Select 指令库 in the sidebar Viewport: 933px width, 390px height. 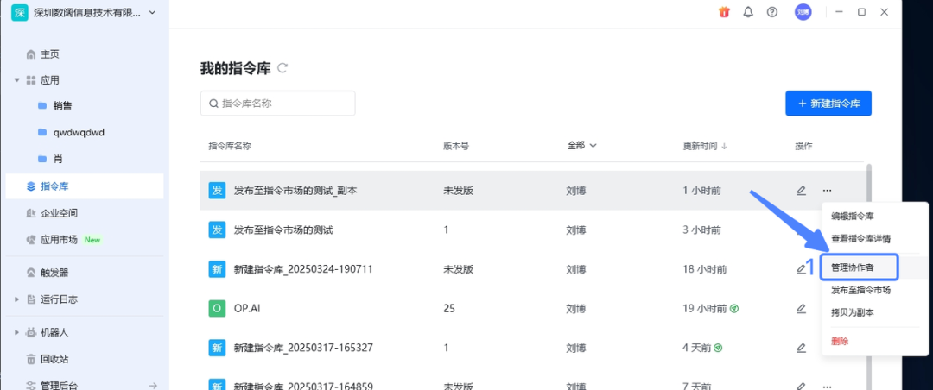pos(85,186)
